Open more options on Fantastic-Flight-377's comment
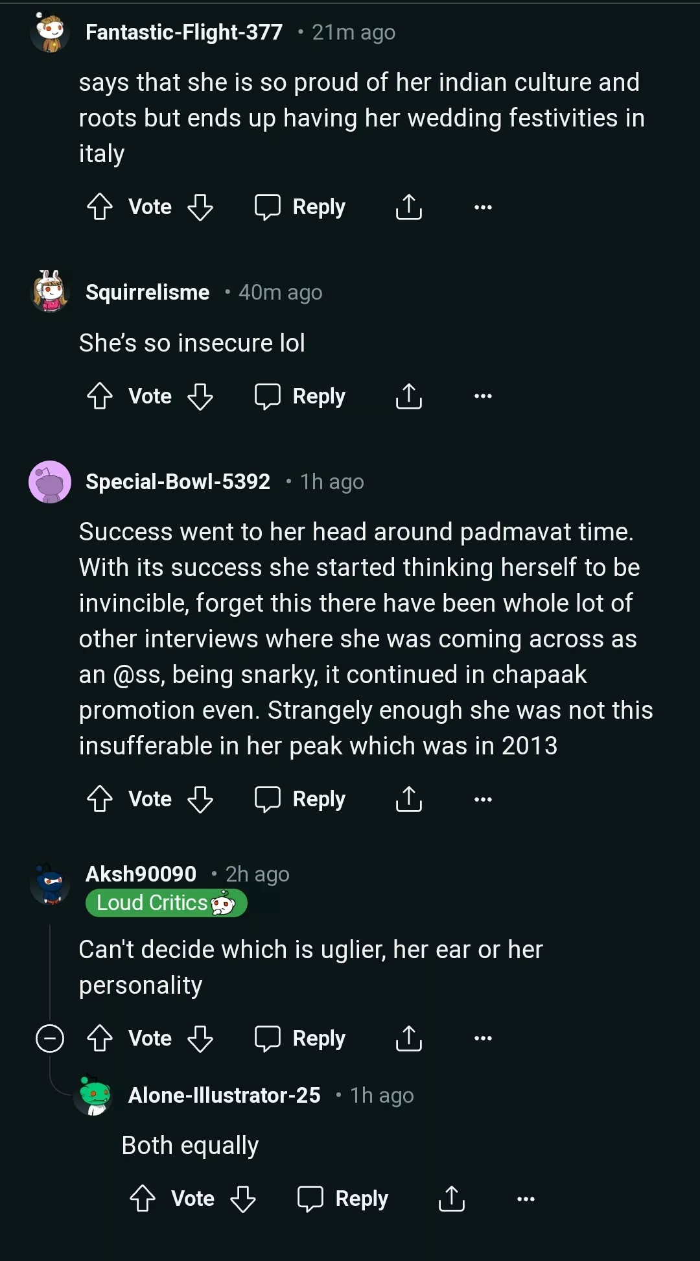The height and width of the screenshot is (1261, 700). point(483,207)
